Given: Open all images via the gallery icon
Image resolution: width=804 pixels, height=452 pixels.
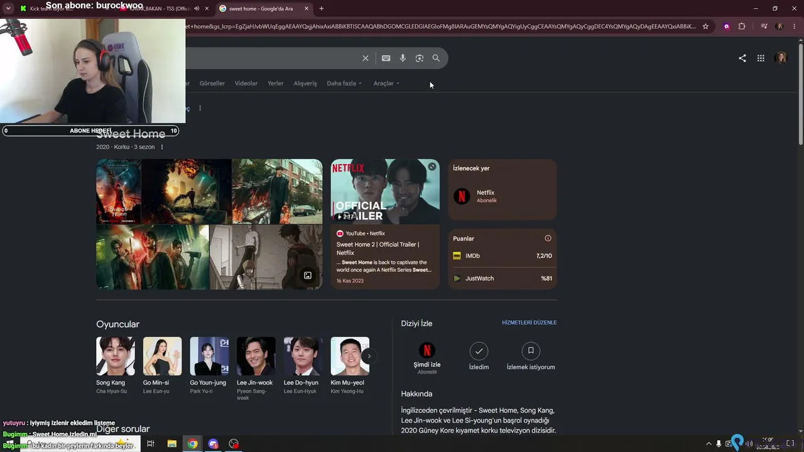Looking at the screenshot, I should pyautogui.click(x=308, y=276).
